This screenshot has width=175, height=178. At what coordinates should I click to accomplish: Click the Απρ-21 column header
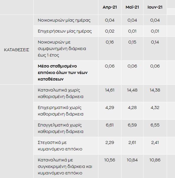coord(110,7)
